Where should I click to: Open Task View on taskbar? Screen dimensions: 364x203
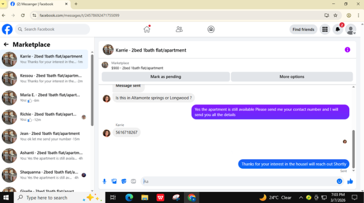point(113,197)
